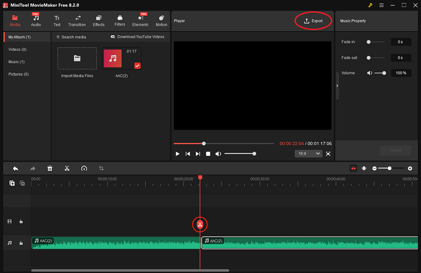Adjust the Fade in slider

click(x=376, y=42)
